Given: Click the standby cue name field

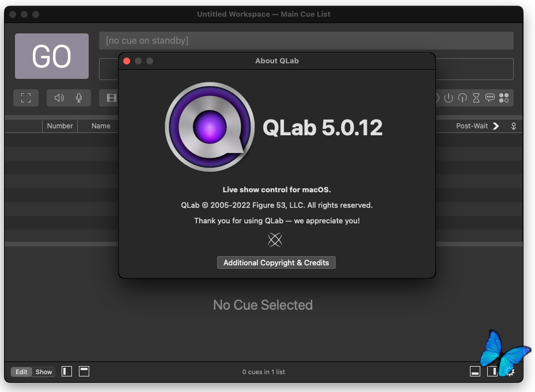Looking at the screenshot, I should (306, 40).
